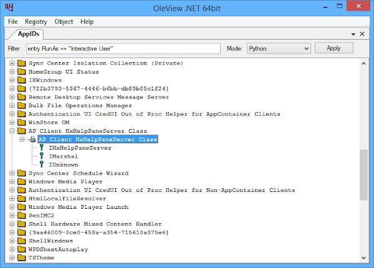Click the PenIMC2 folder icon
This screenshot has height=268, width=374.
[21, 216]
